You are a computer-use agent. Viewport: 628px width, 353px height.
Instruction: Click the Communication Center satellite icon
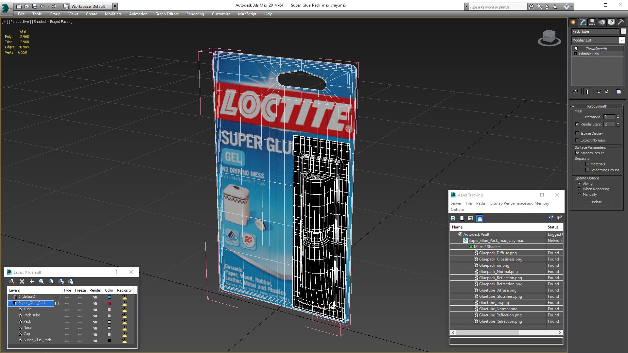pos(547,7)
